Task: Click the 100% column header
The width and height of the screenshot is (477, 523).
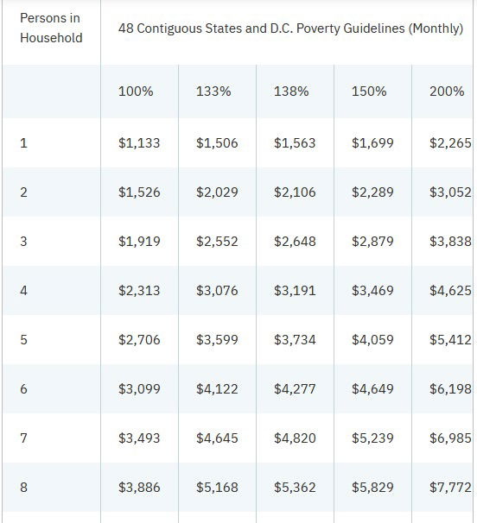Action: pos(136,91)
